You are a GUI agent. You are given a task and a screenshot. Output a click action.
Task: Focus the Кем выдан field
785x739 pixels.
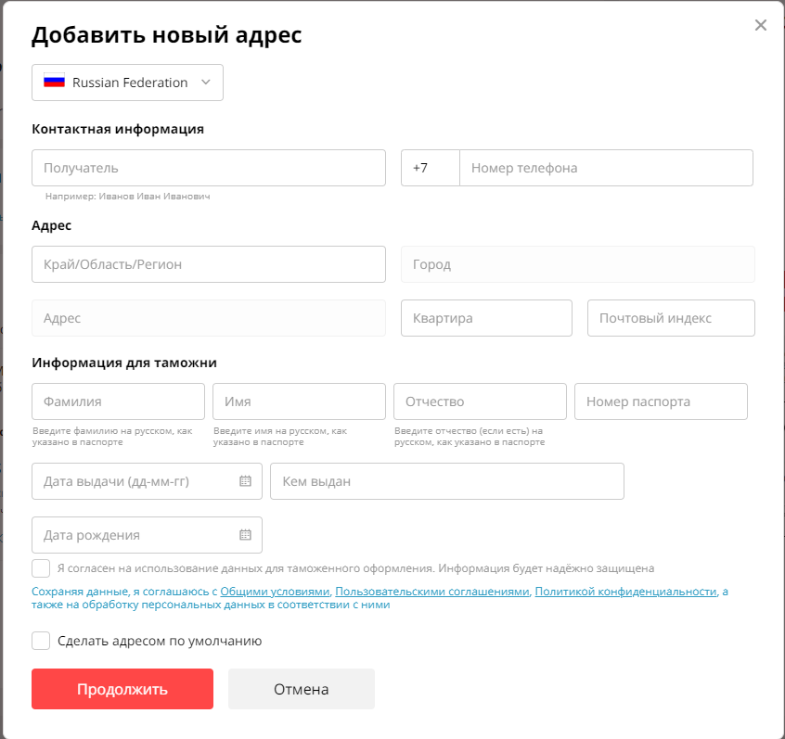click(x=446, y=481)
